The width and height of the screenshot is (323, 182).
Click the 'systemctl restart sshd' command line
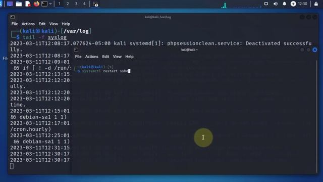click(106, 71)
